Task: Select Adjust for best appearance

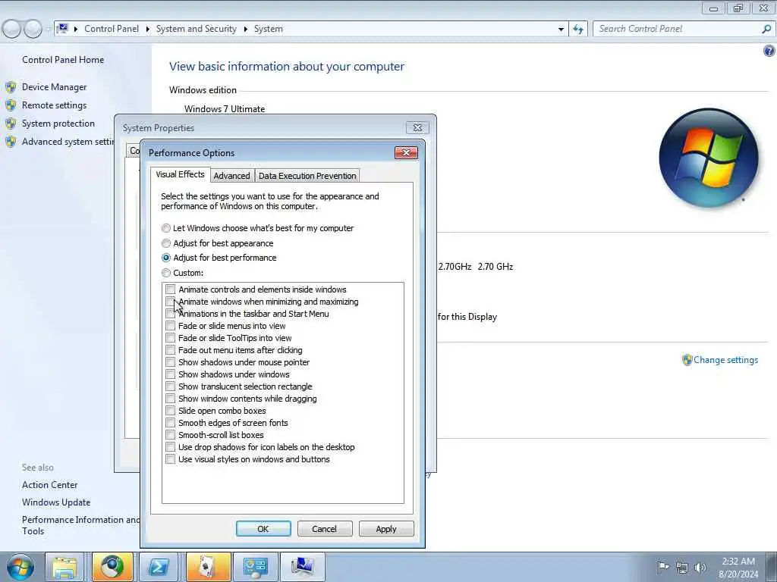Action: click(166, 243)
